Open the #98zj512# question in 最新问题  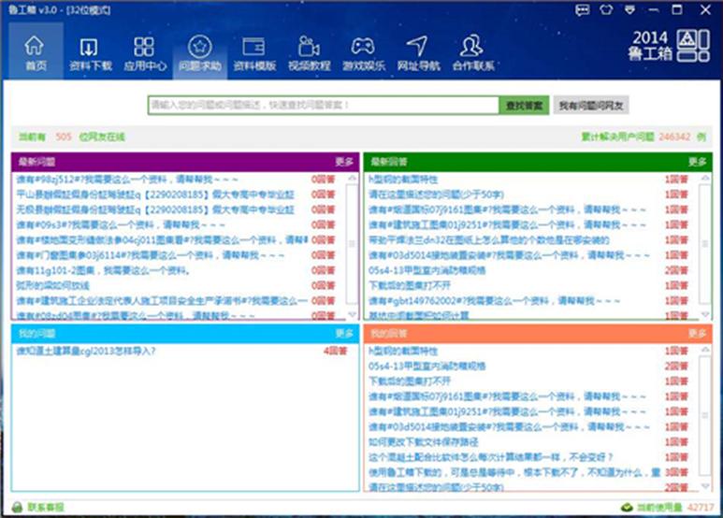coord(128,180)
